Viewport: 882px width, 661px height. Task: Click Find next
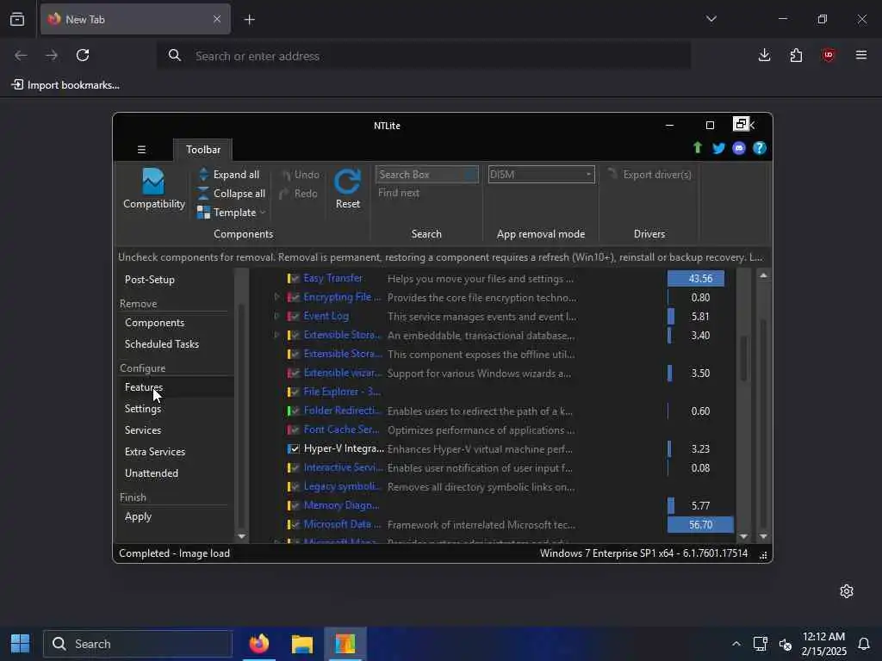pyautogui.click(x=399, y=193)
